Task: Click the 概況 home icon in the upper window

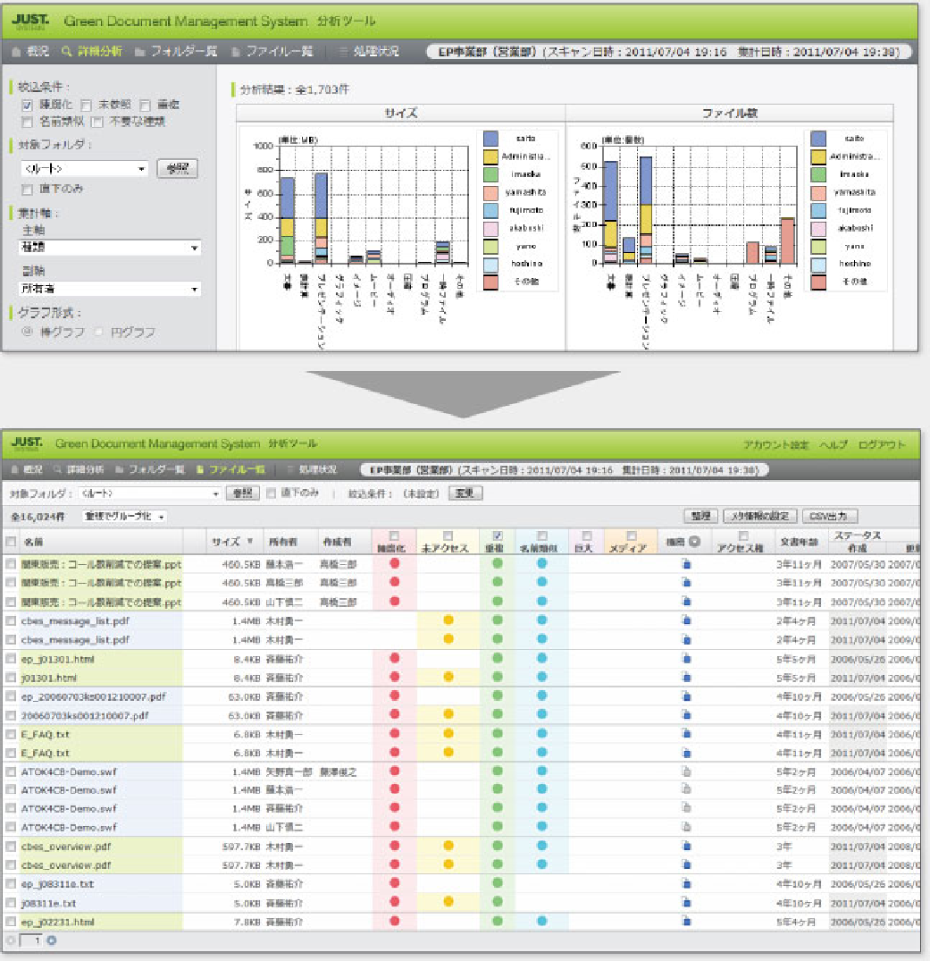Action: [17, 52]
